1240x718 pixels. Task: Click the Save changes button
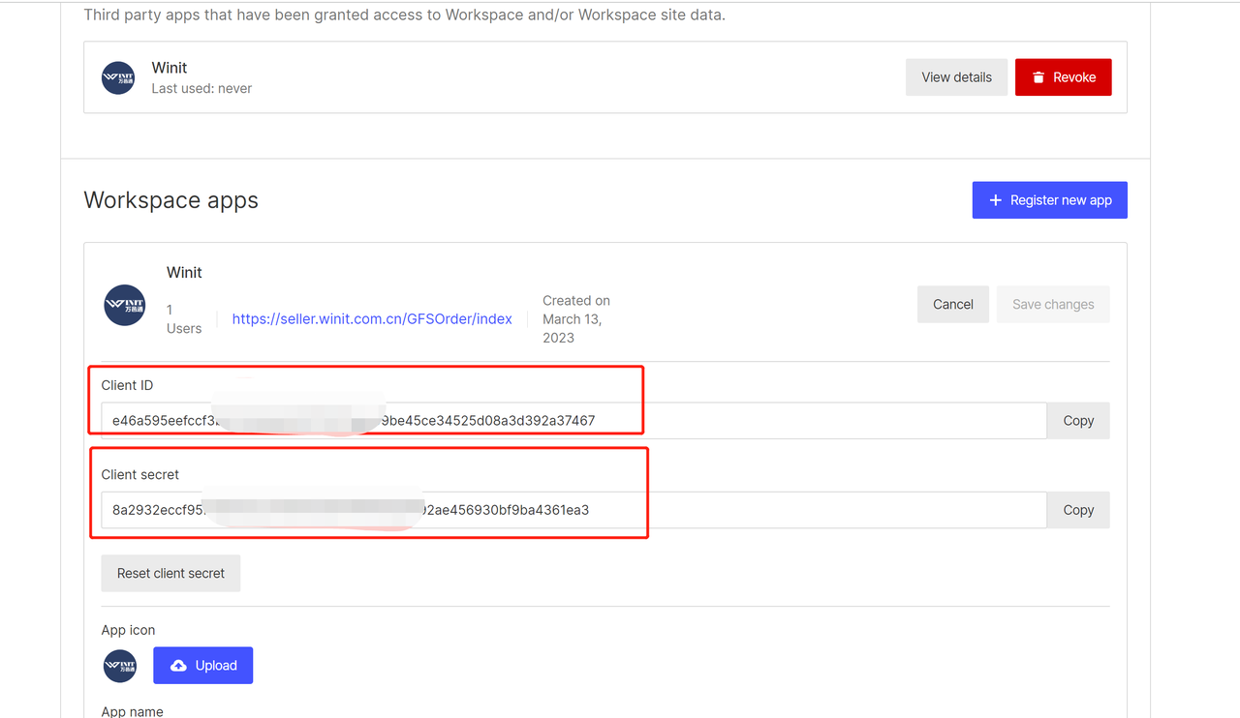(x=1052, y=304)
